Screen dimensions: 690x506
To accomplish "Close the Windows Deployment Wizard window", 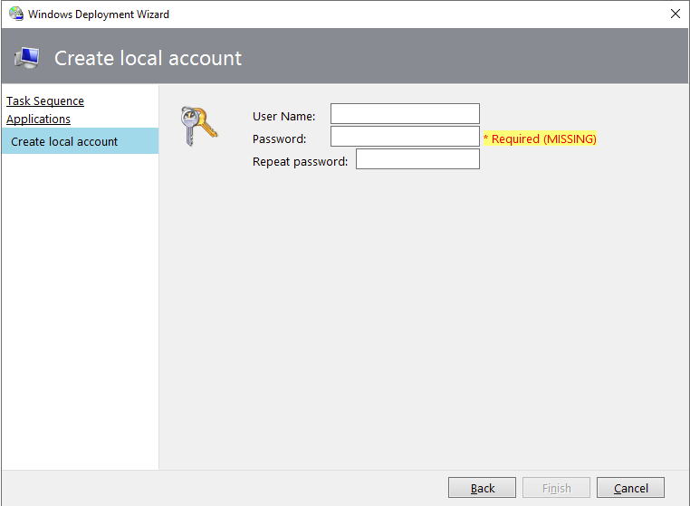I will pyautogui.click(x=675, y=14).
